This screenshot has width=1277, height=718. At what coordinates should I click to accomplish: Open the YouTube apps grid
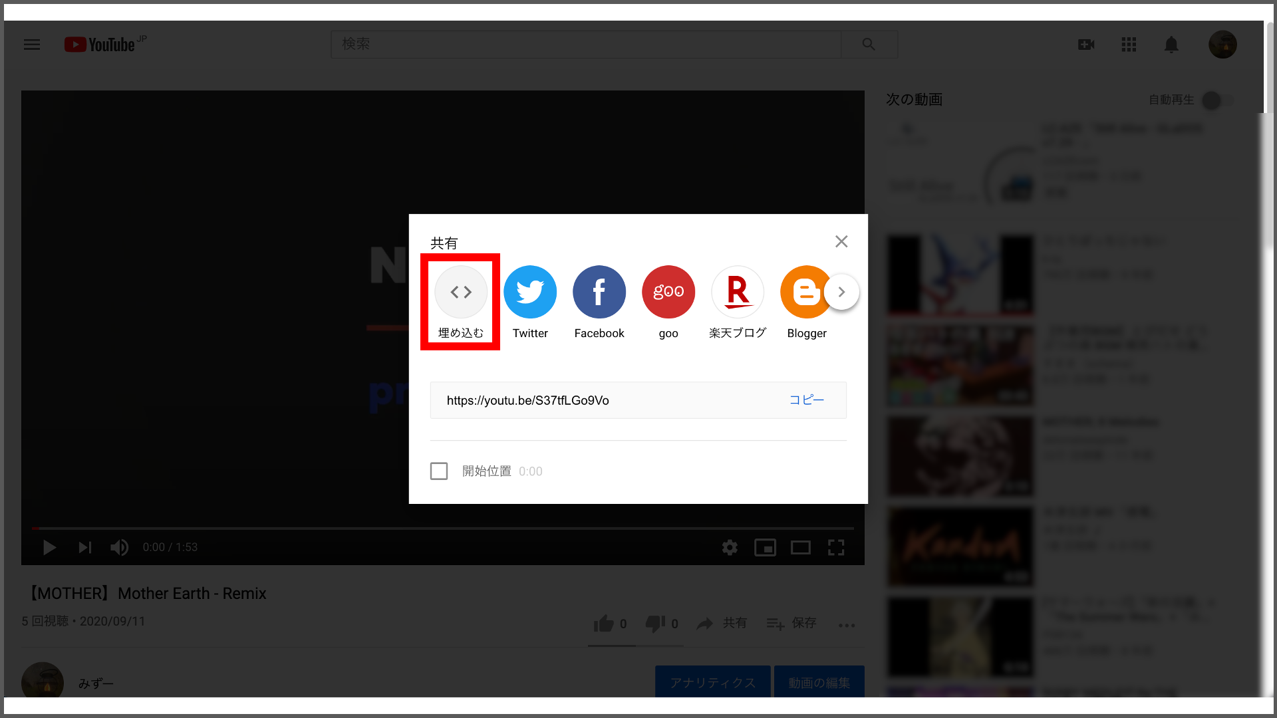pyautogui.click(x=1129, y=45)
